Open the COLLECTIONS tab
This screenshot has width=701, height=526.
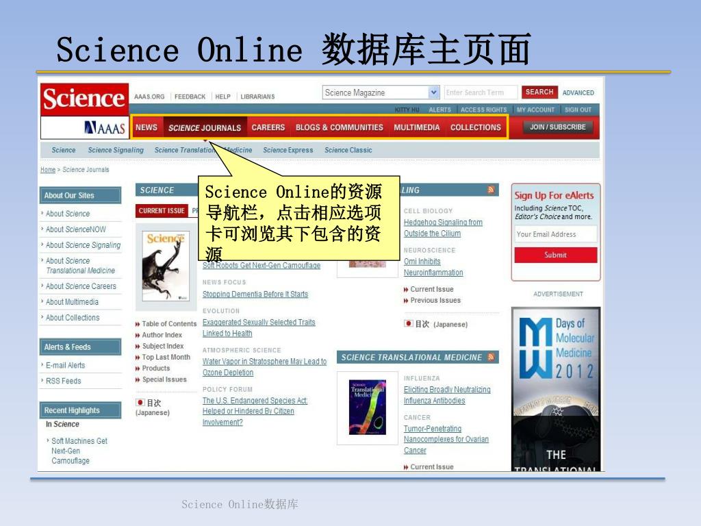(x=476, y=127)
